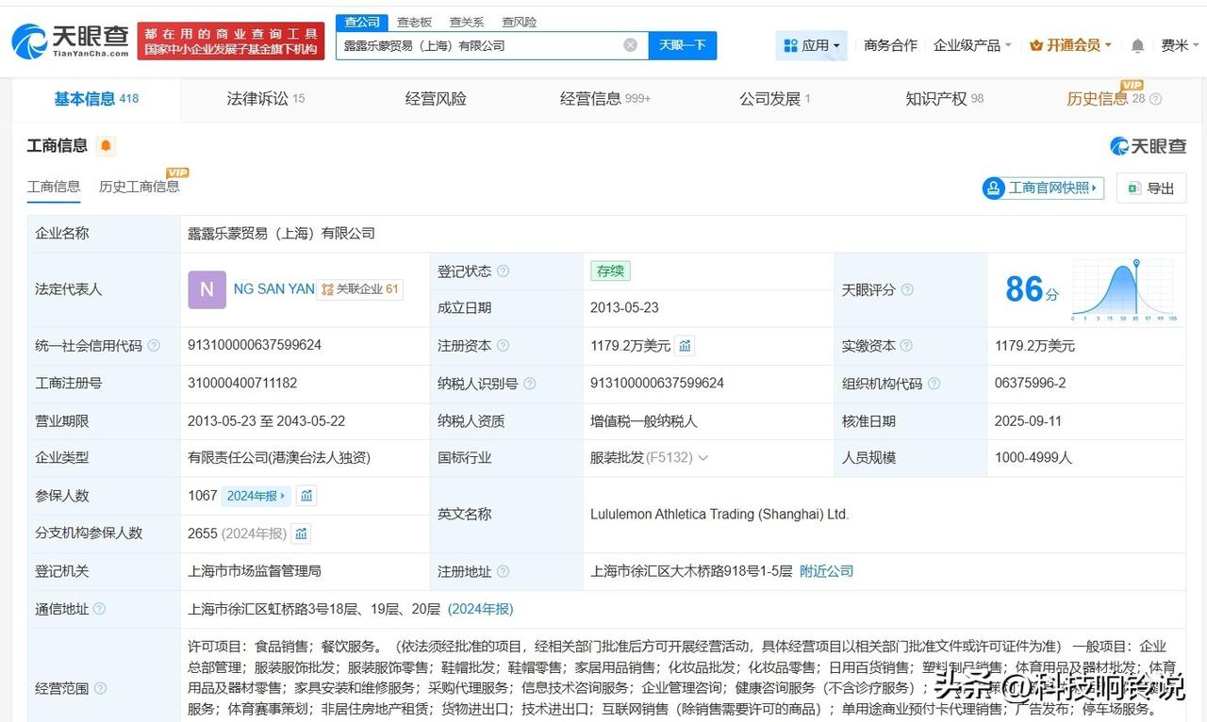Clear the search box with the X icon
This screenshot has height=722, width=1207.
[x=630, y=45]
